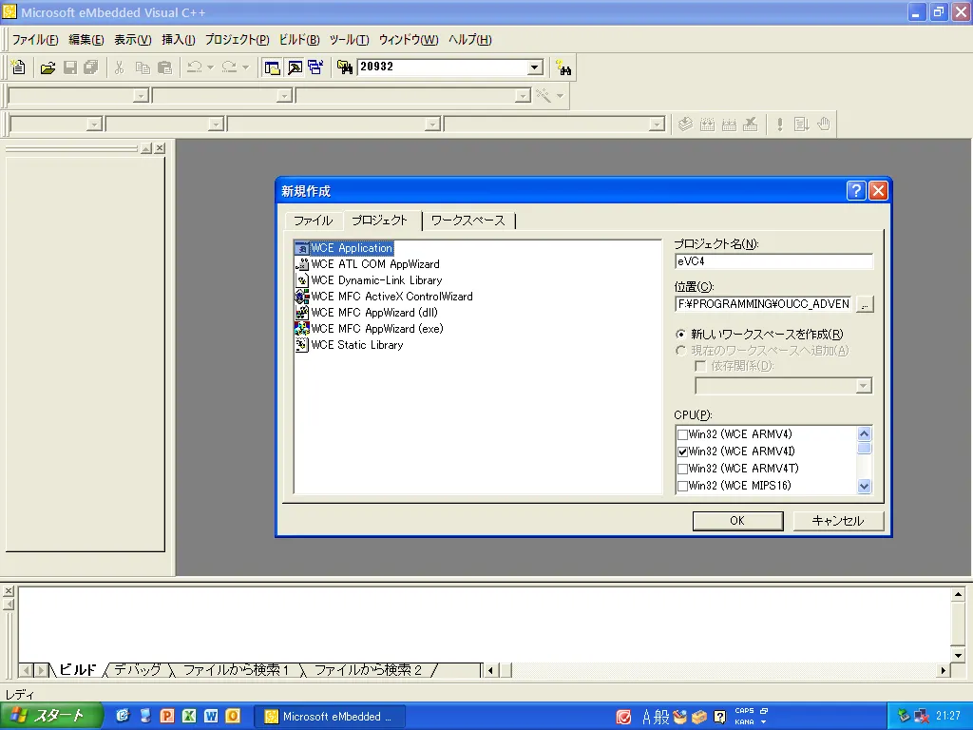973x730 pixels.
Task: Select 新しいワークスペースを作成 radio button
Action: click(680, 334)
